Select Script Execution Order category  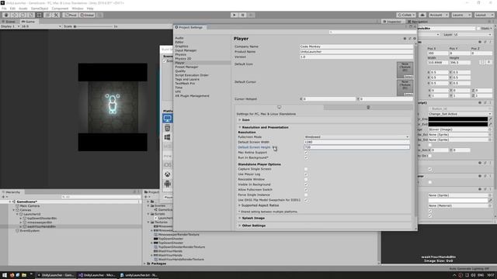coord(192,75)
